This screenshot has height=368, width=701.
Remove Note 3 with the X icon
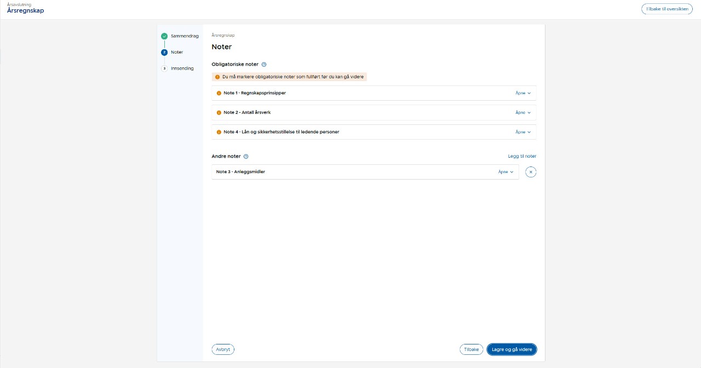pos(531,172)
